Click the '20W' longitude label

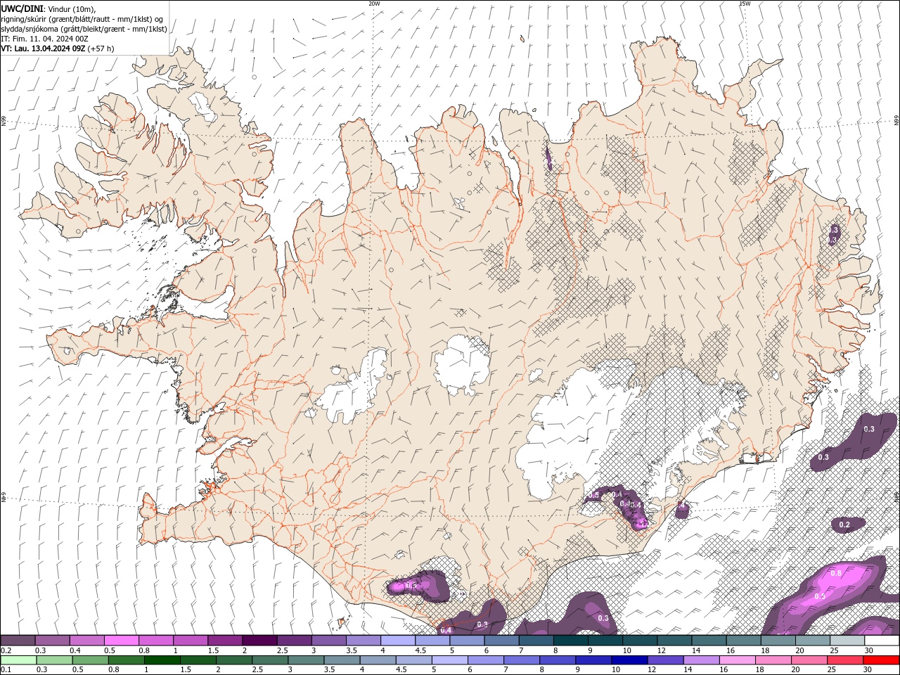click(374, 4)
